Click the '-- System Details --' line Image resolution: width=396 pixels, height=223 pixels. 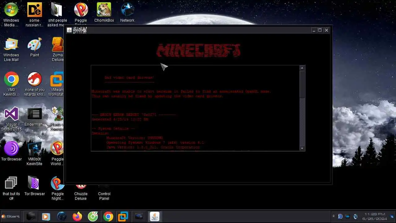pyautogui.click(x=113, y=129)
